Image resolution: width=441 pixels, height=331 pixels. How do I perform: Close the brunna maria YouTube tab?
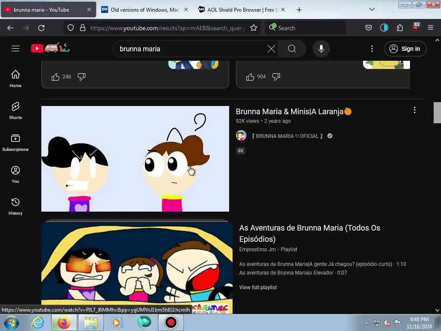[x=89, y=9]
